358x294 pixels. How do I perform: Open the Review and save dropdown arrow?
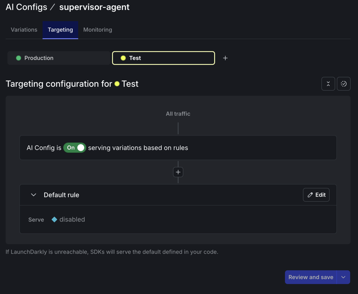click(x=343, y=277)
